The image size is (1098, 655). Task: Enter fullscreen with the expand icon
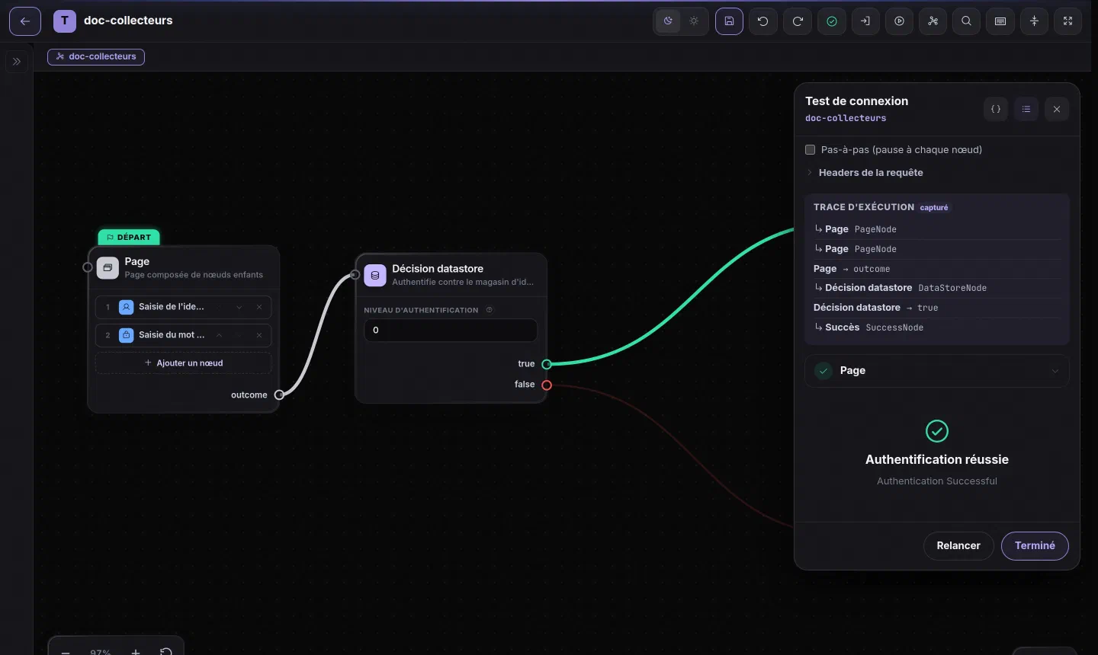pyautogui.click(x=1068, y=21)
